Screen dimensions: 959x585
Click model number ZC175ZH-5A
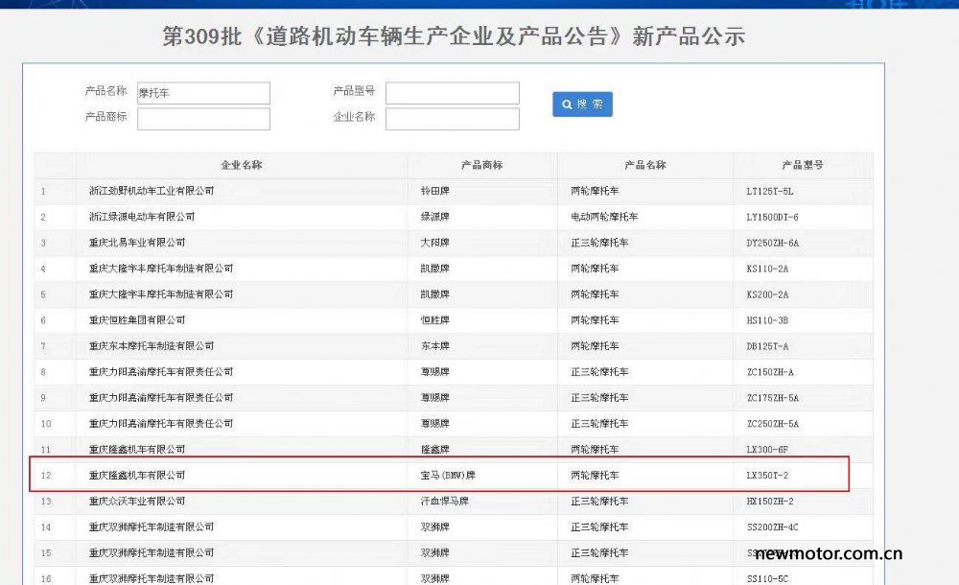tap(772, 398)
